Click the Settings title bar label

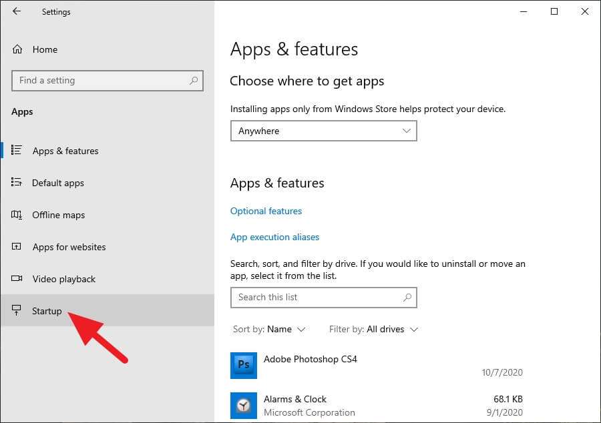point(56,11)
